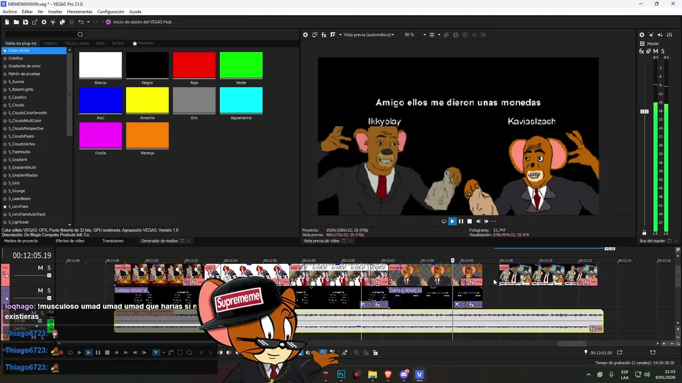Switch to the Creativo plug-in tab
The image size is (682, 383).
(x=51, y=43)
